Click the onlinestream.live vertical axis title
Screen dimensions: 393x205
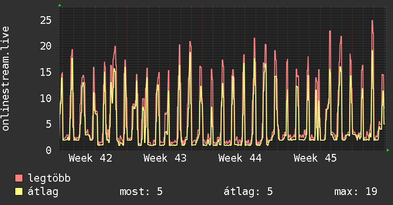tap(6, 79)
